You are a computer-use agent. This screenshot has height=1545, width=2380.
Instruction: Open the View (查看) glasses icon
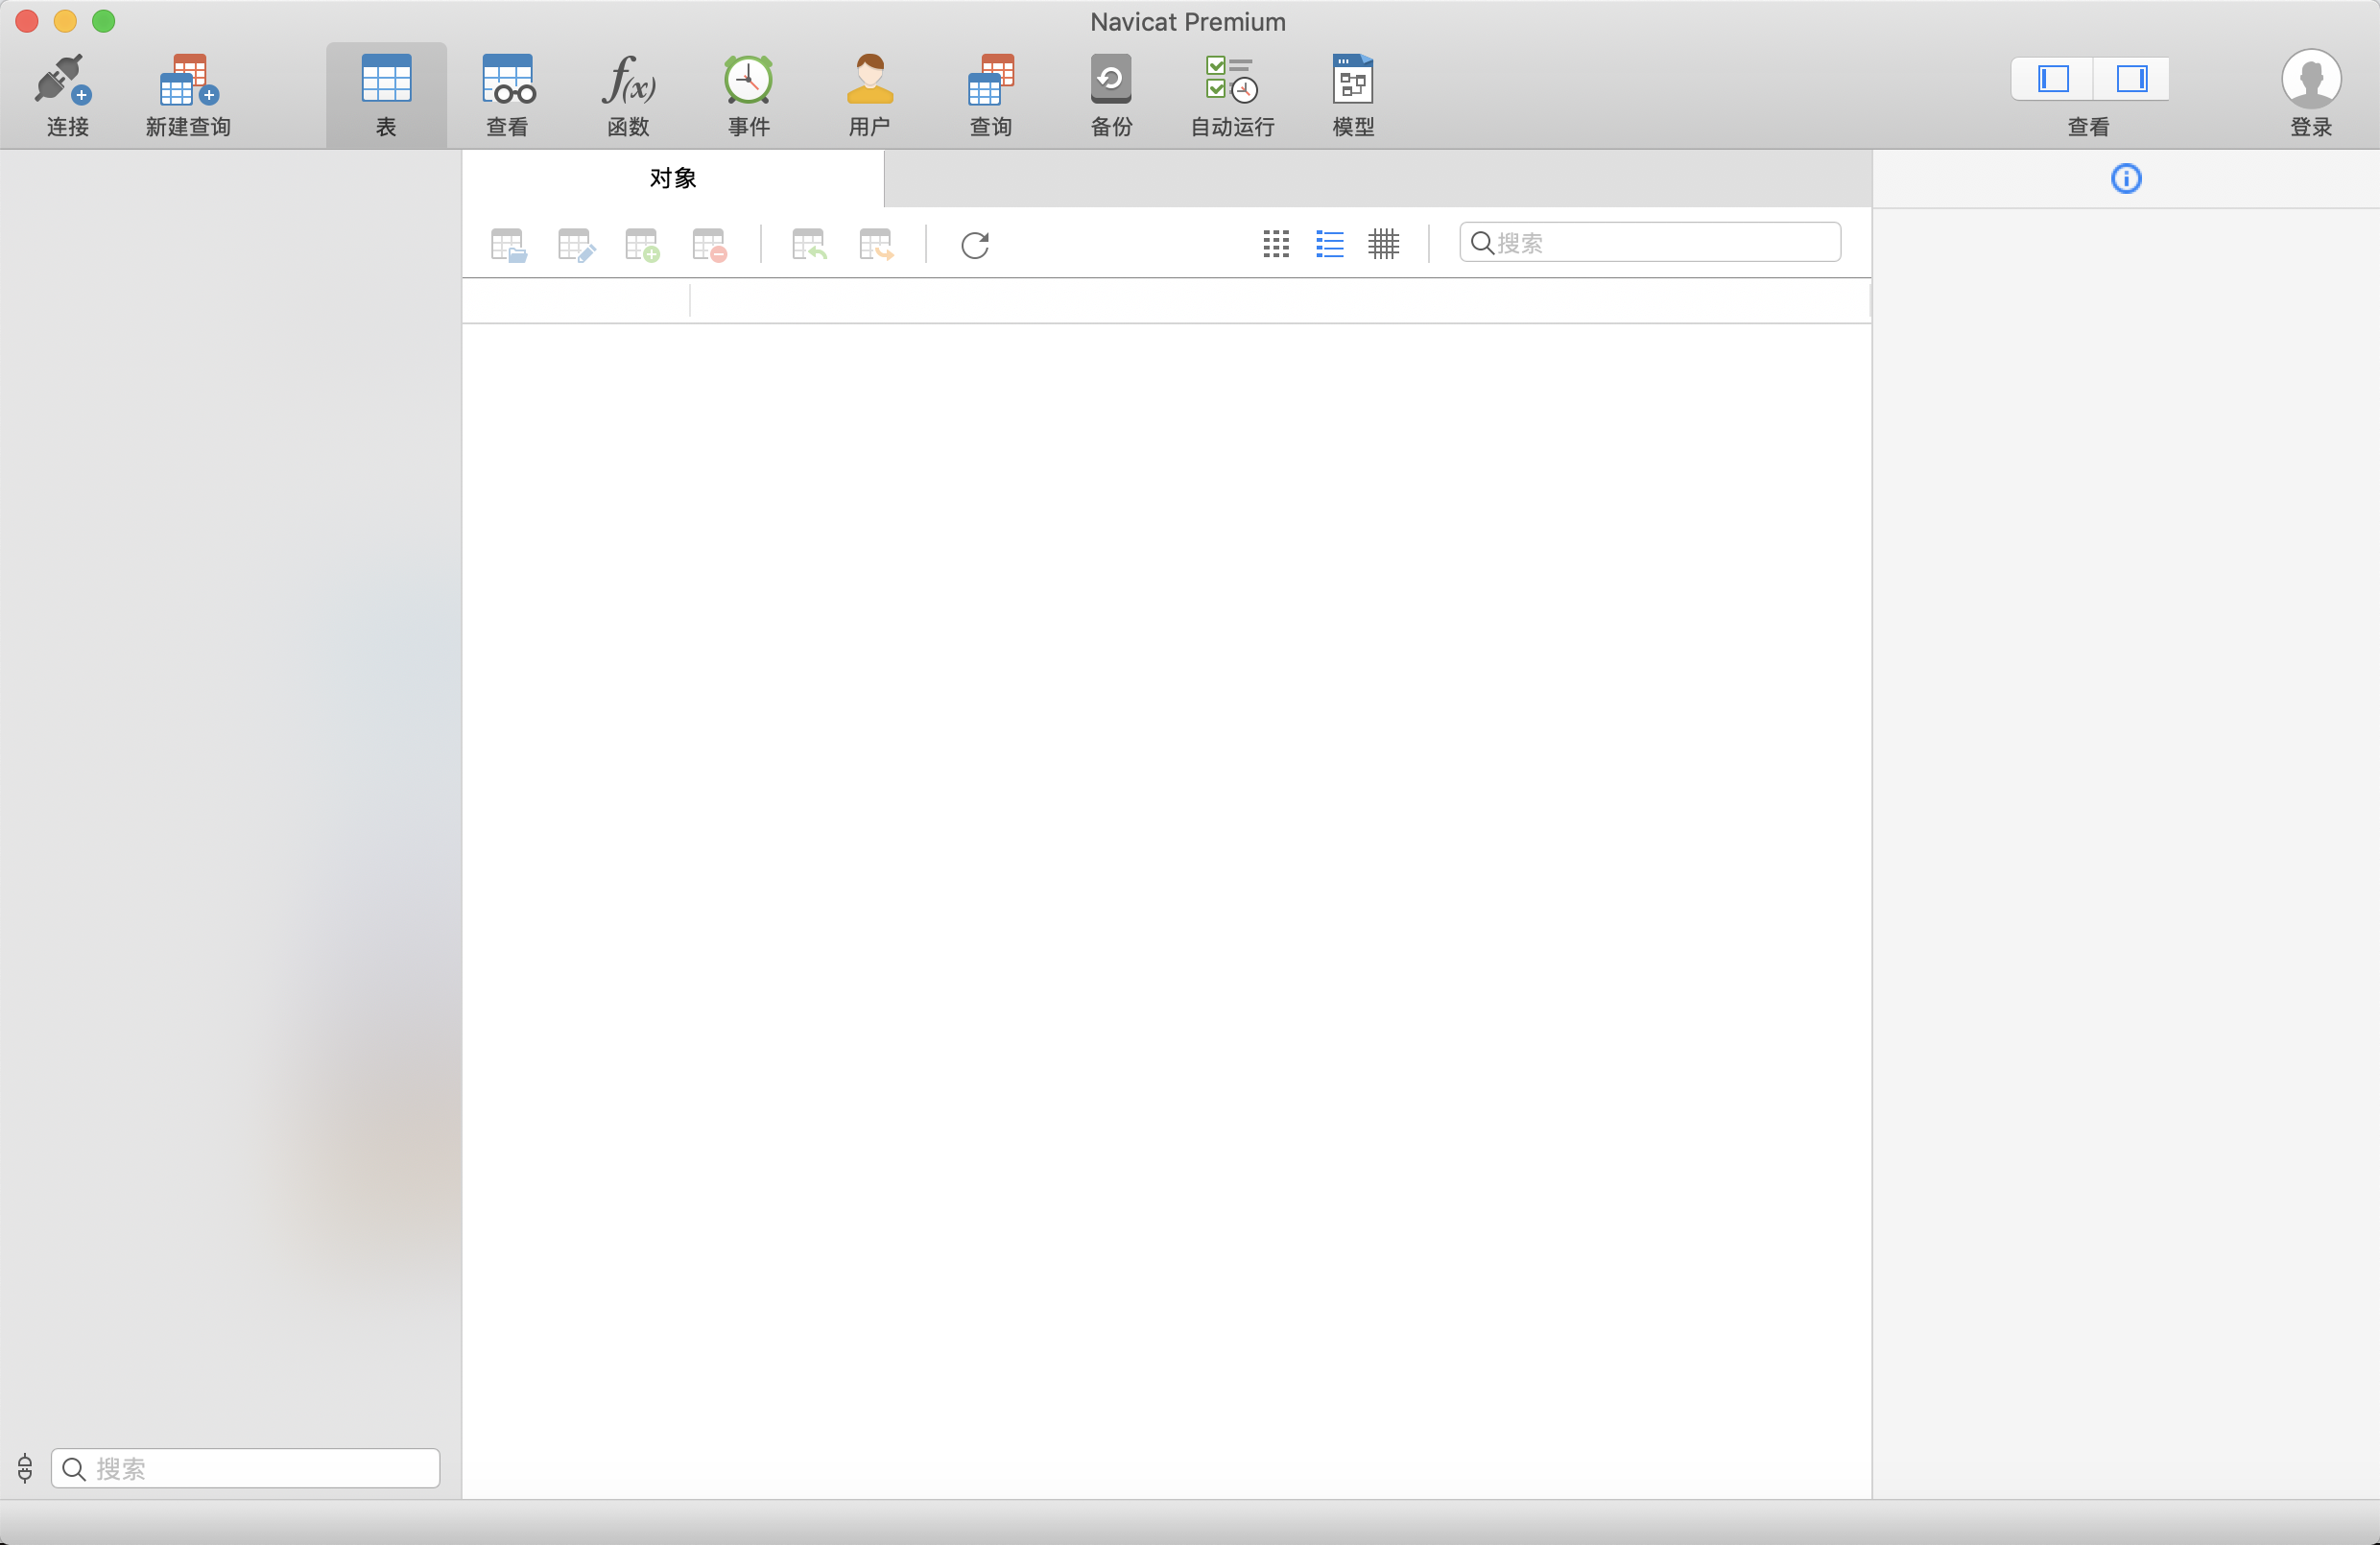(507, 81)
